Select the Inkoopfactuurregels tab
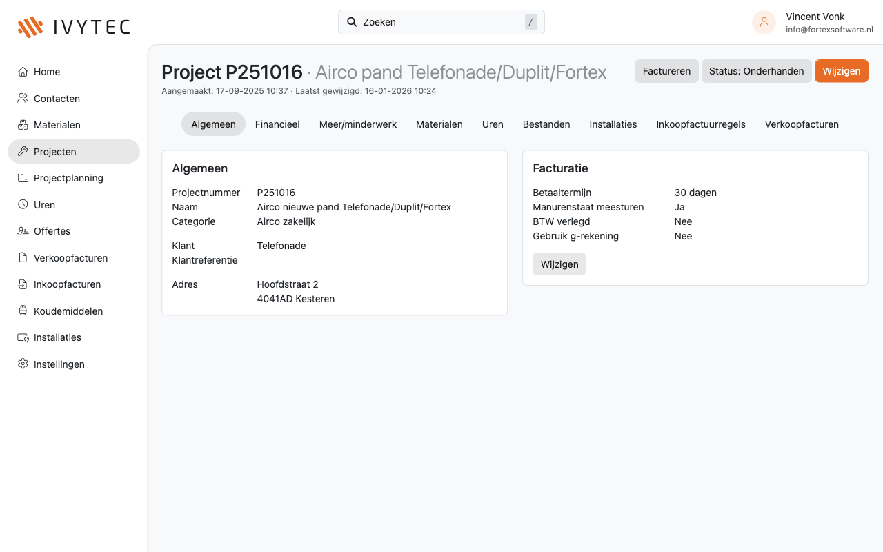883x552 pixels. [701, 124]
